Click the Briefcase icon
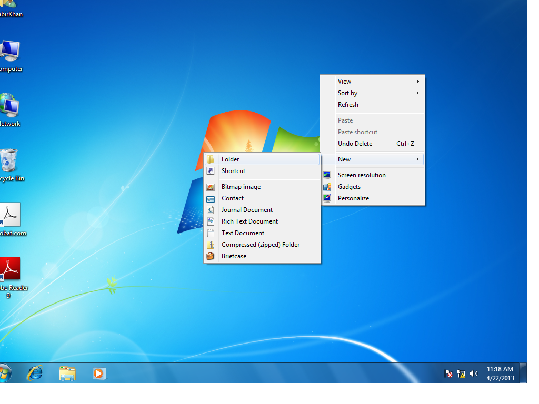This screenshot has width=539, height=404. tap(211, 256)
